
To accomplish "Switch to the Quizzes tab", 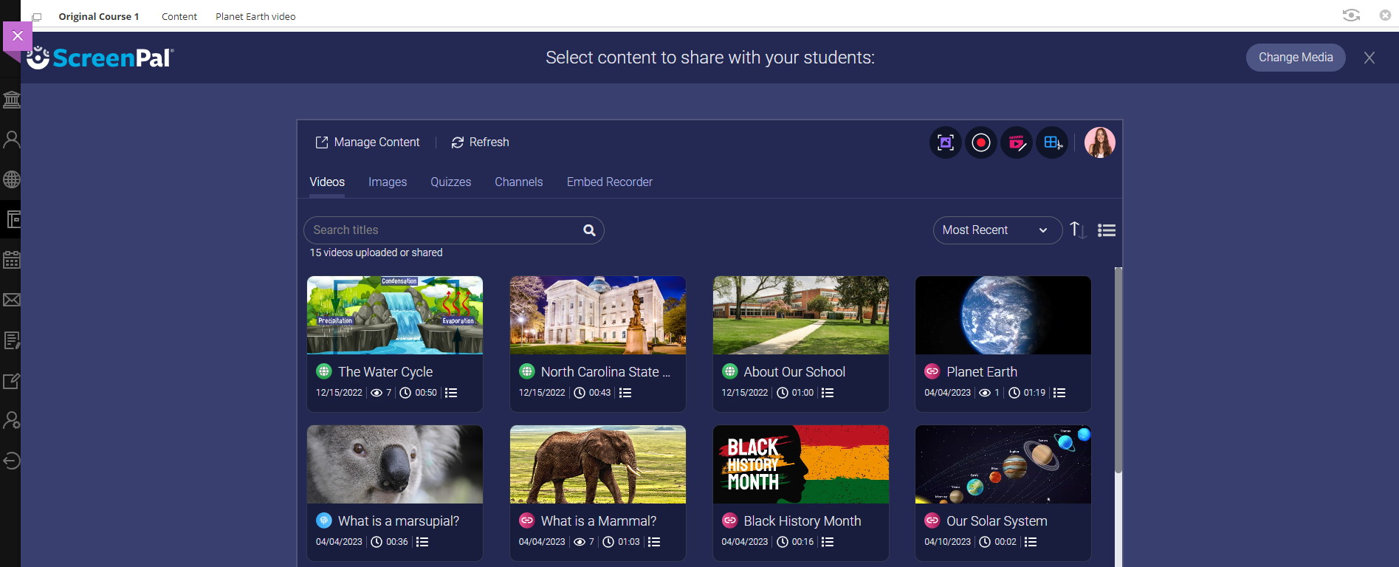I will tap(450, 182).
